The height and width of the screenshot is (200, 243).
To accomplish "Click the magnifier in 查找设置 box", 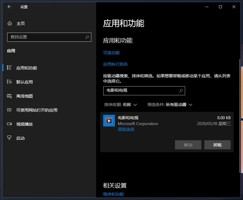I will 87,37.
